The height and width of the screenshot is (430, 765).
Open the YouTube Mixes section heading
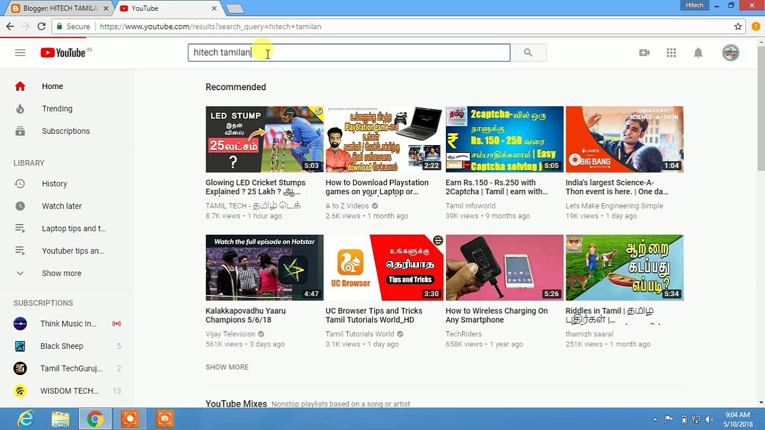pos(236,404)
